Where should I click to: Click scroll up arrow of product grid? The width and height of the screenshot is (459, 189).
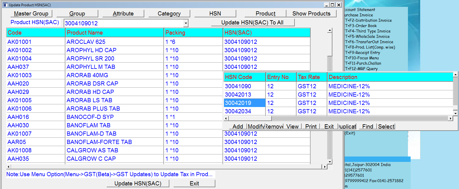tap(330, 30)
